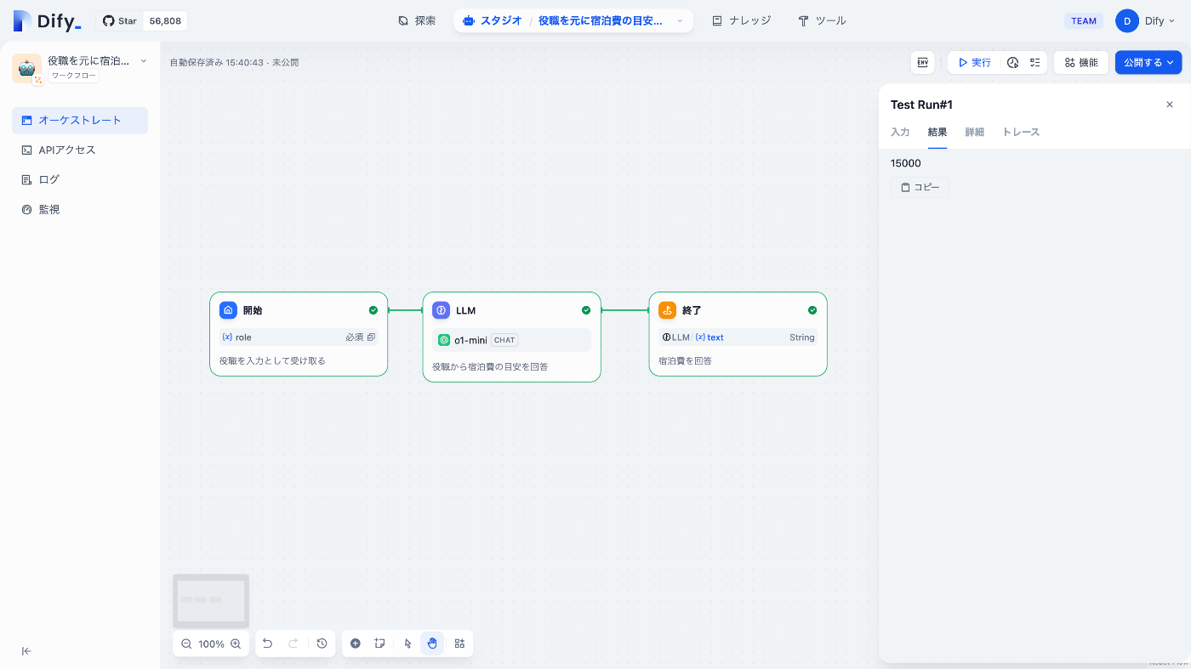Expand the app name dropdown chevron in sidebar
The image size is (1191, 669).
[143, 61]
